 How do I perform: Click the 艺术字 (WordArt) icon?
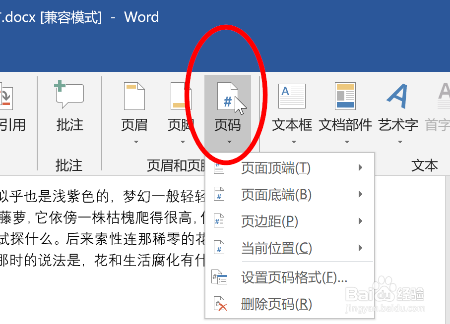(397, 96)
